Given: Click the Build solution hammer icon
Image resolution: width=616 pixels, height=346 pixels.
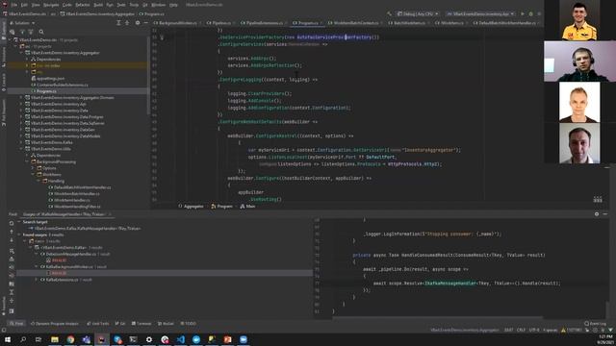Looking at the screenshot, I should pos(389,13).
